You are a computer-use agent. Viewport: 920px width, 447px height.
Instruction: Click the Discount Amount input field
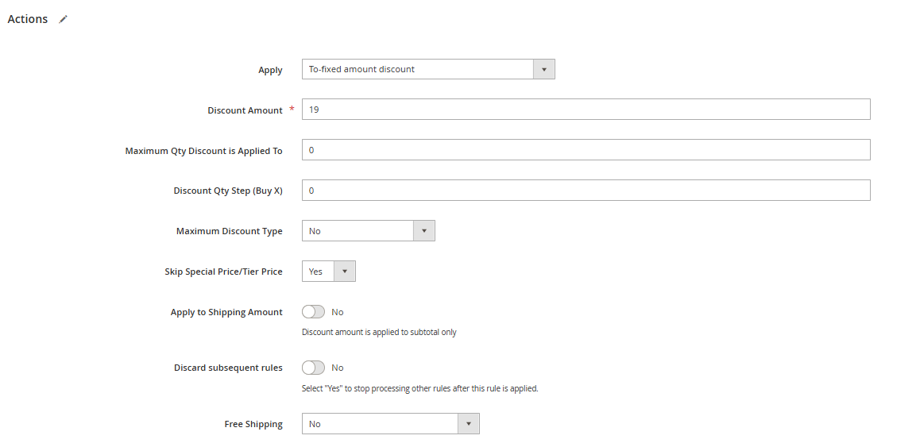coord(586,110)
